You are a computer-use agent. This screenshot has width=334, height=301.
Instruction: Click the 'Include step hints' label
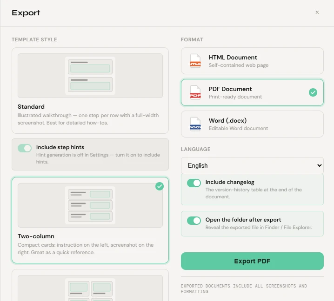(60, 147)
